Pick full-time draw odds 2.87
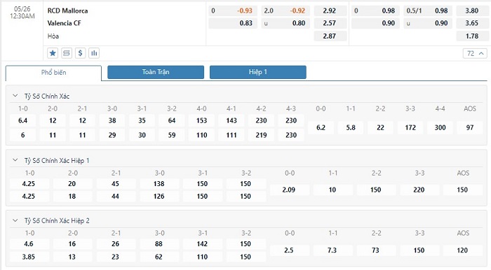The width and height of the screenshot is (491, 270). pos(330,36)
